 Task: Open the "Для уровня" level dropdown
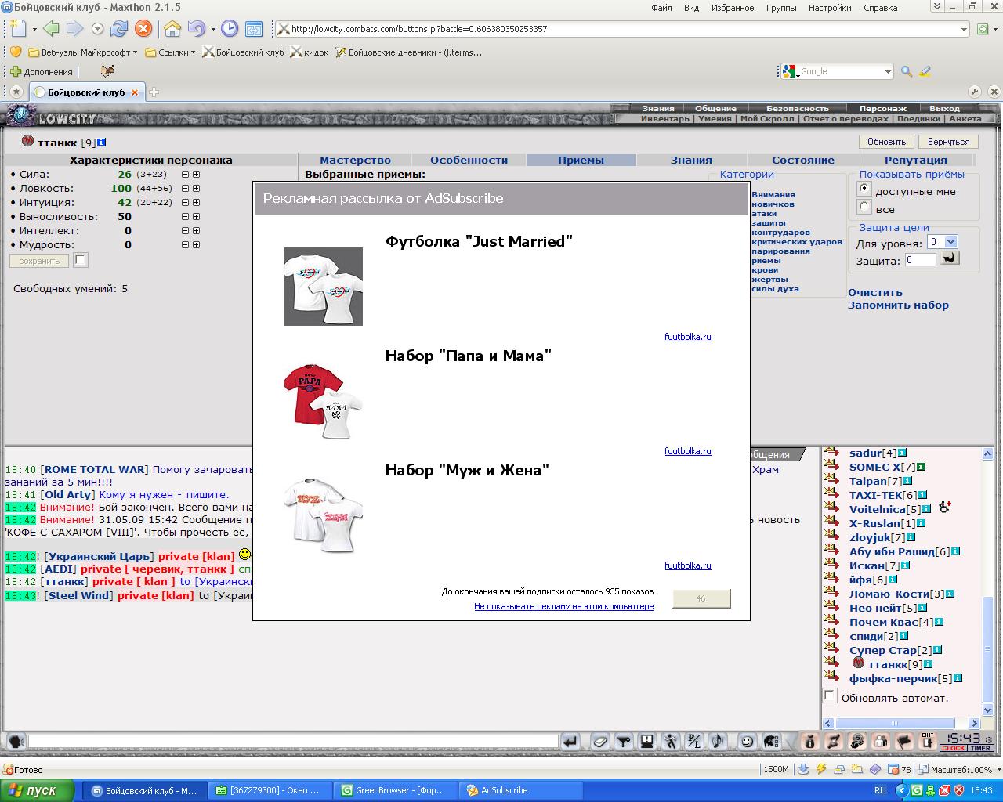pyautogui.click(x=942, y=242)
